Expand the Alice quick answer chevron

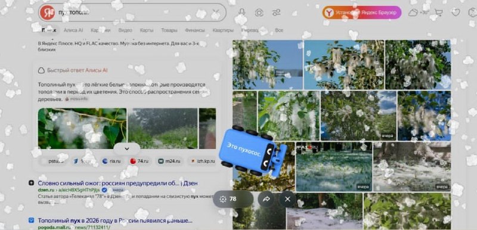click(x=127, y=148)
